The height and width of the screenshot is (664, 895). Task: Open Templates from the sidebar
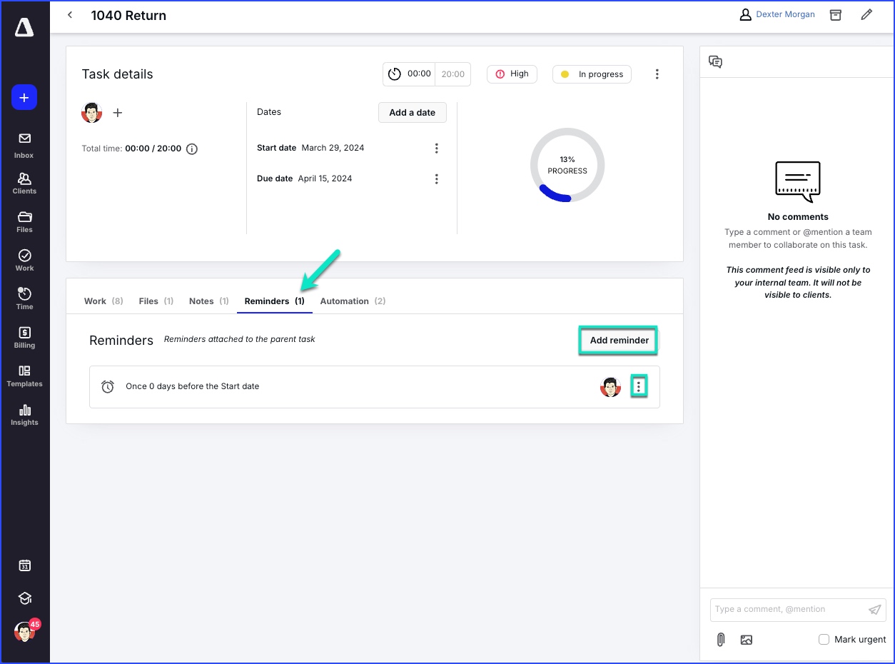click(24, 376)
